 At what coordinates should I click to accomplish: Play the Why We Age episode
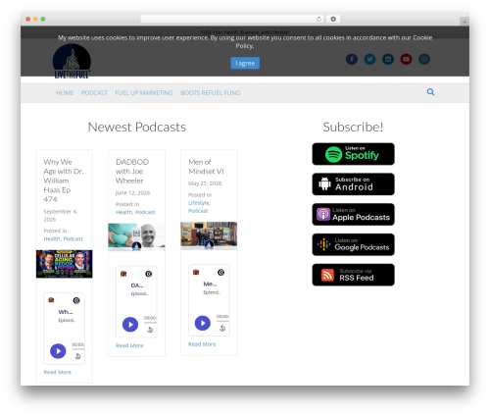point(58,351)
